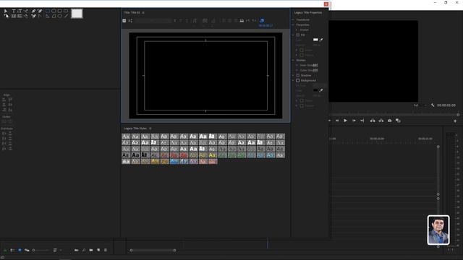Toggle Show Background Video icon
The width and height of the screenshot is (463, 260).
(262, 21)
